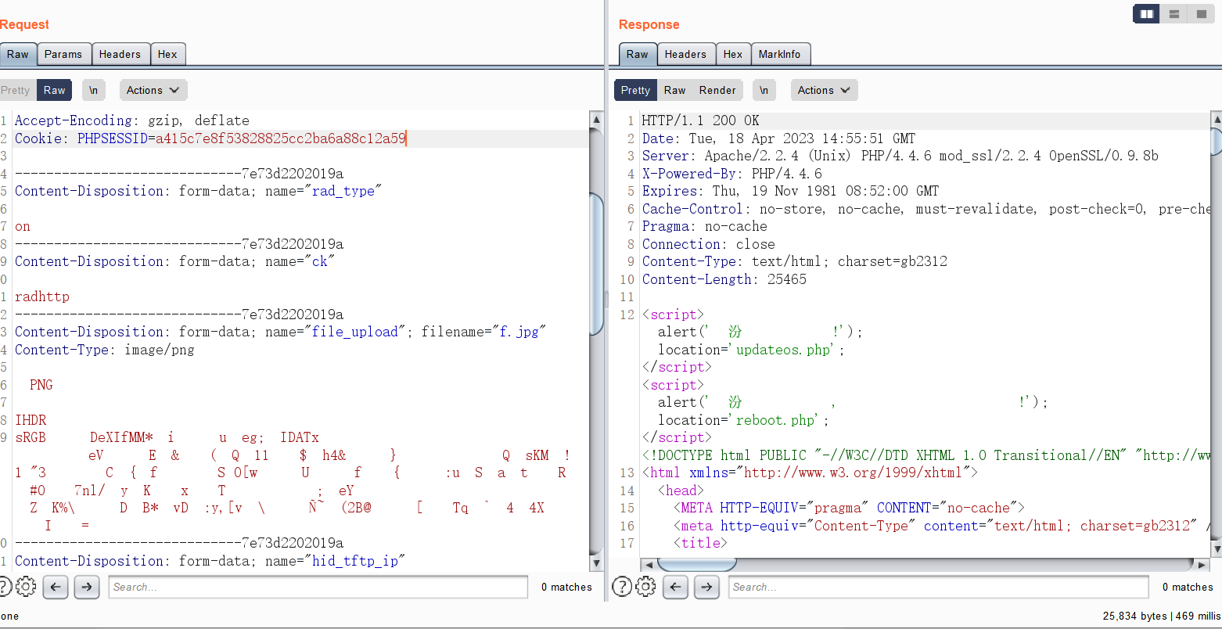Screen dimensions: 1222x629
Task: Open Response Hex tab
Action: pyautogui.click(x=733, y=54)
